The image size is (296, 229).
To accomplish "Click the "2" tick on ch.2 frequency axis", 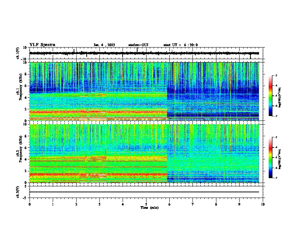I will 26,171.
